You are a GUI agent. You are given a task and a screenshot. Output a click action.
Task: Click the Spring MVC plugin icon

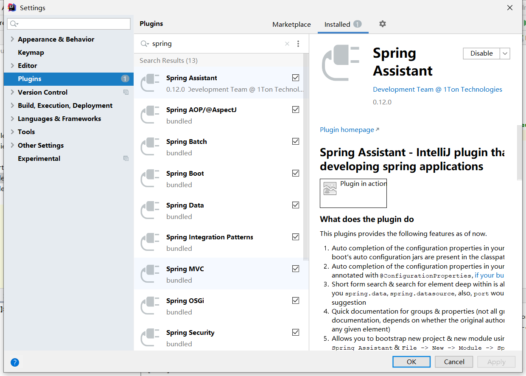coord(150,274)
